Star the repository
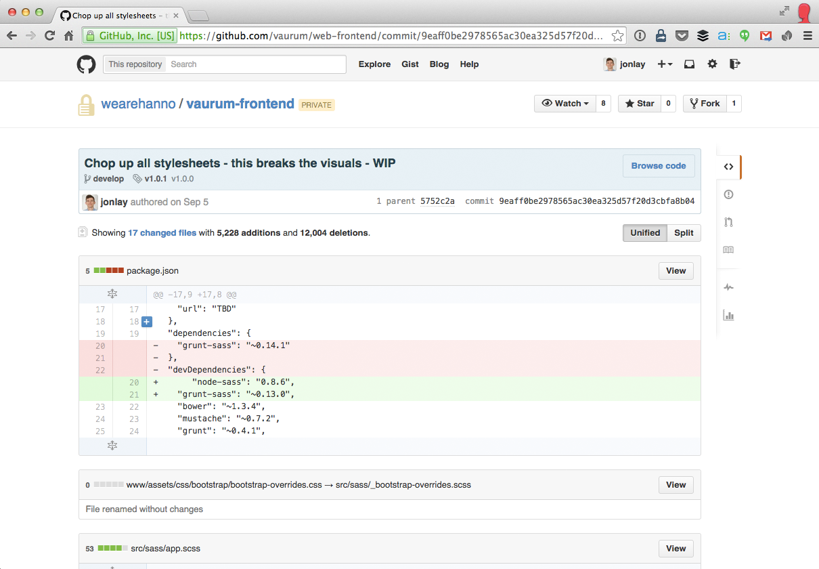The height and width of the screenshot is (569, 819). pyautogui.click(x=639, y=104)
